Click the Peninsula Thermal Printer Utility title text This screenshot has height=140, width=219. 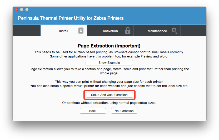(x=71, y=18)
